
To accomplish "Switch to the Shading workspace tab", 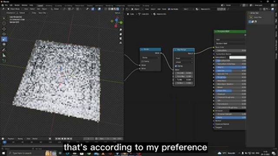I will coord(89,6).
